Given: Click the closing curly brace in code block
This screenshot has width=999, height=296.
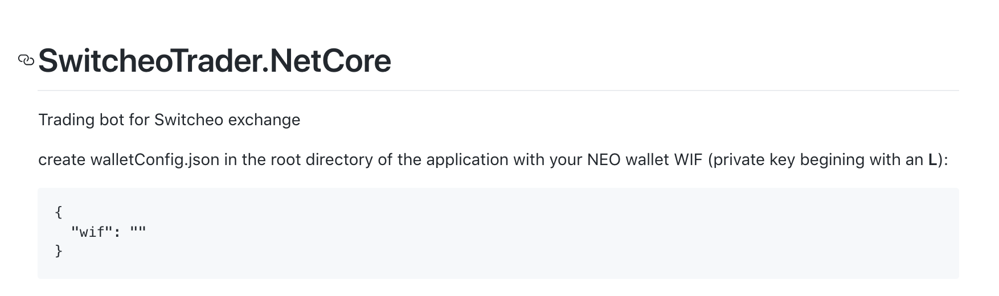Looking at the screenshot, I should coord(59,251).
